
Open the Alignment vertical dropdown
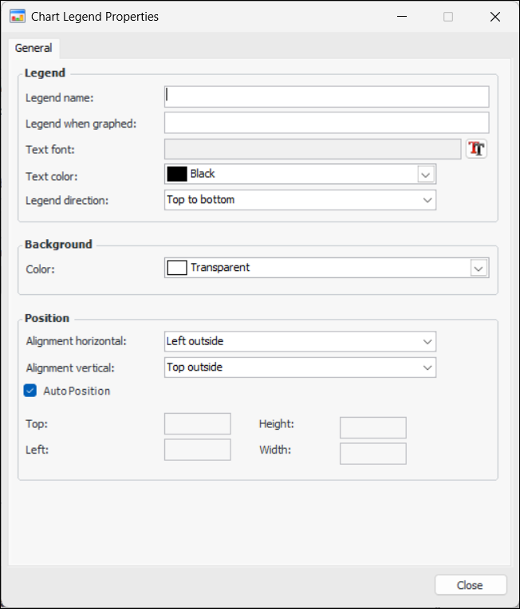(427, 367)
